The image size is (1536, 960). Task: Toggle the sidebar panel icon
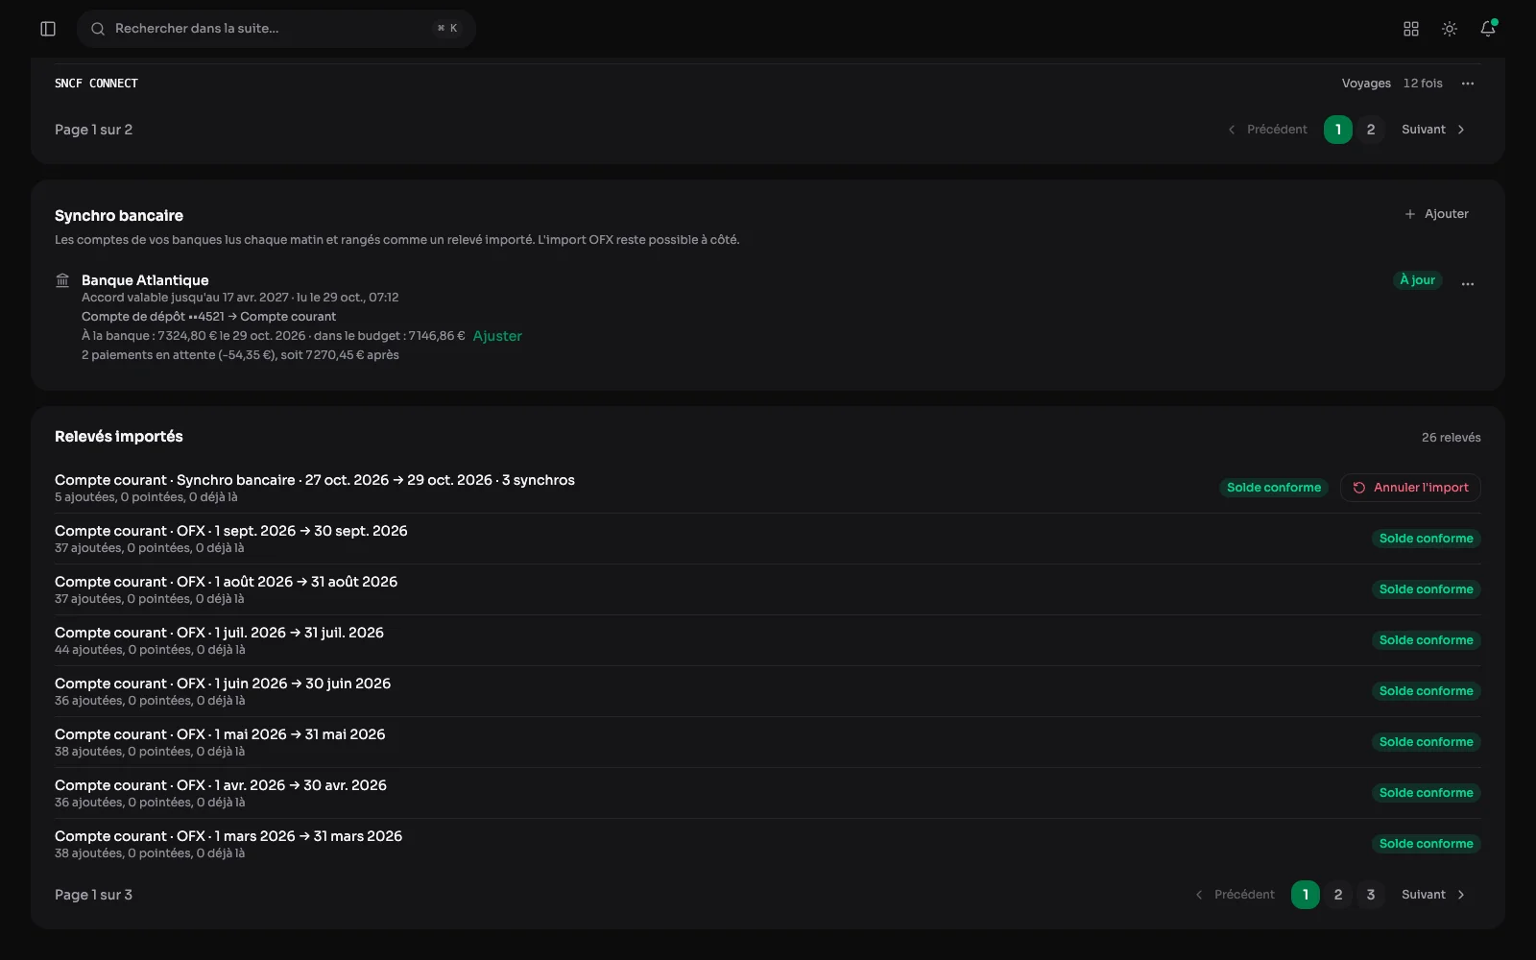(48, 29)
